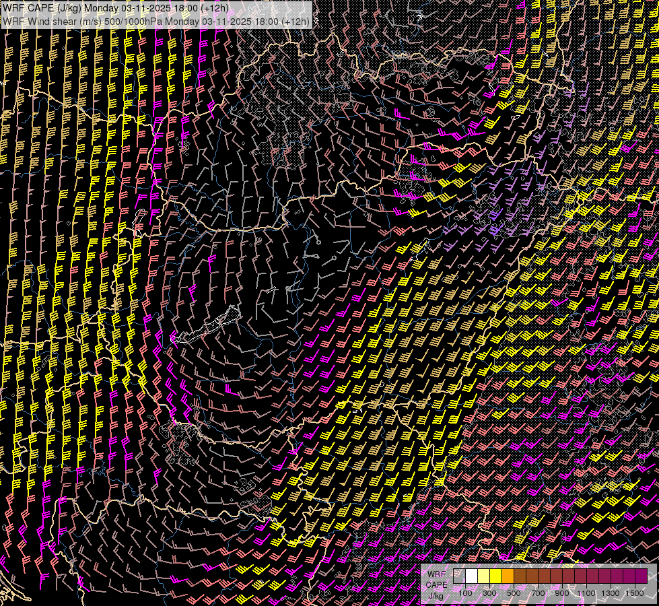This screenshot has height=606, width=659.
Task: Click the 300 value on the CAPE legend
Action: tap(489, 593)
